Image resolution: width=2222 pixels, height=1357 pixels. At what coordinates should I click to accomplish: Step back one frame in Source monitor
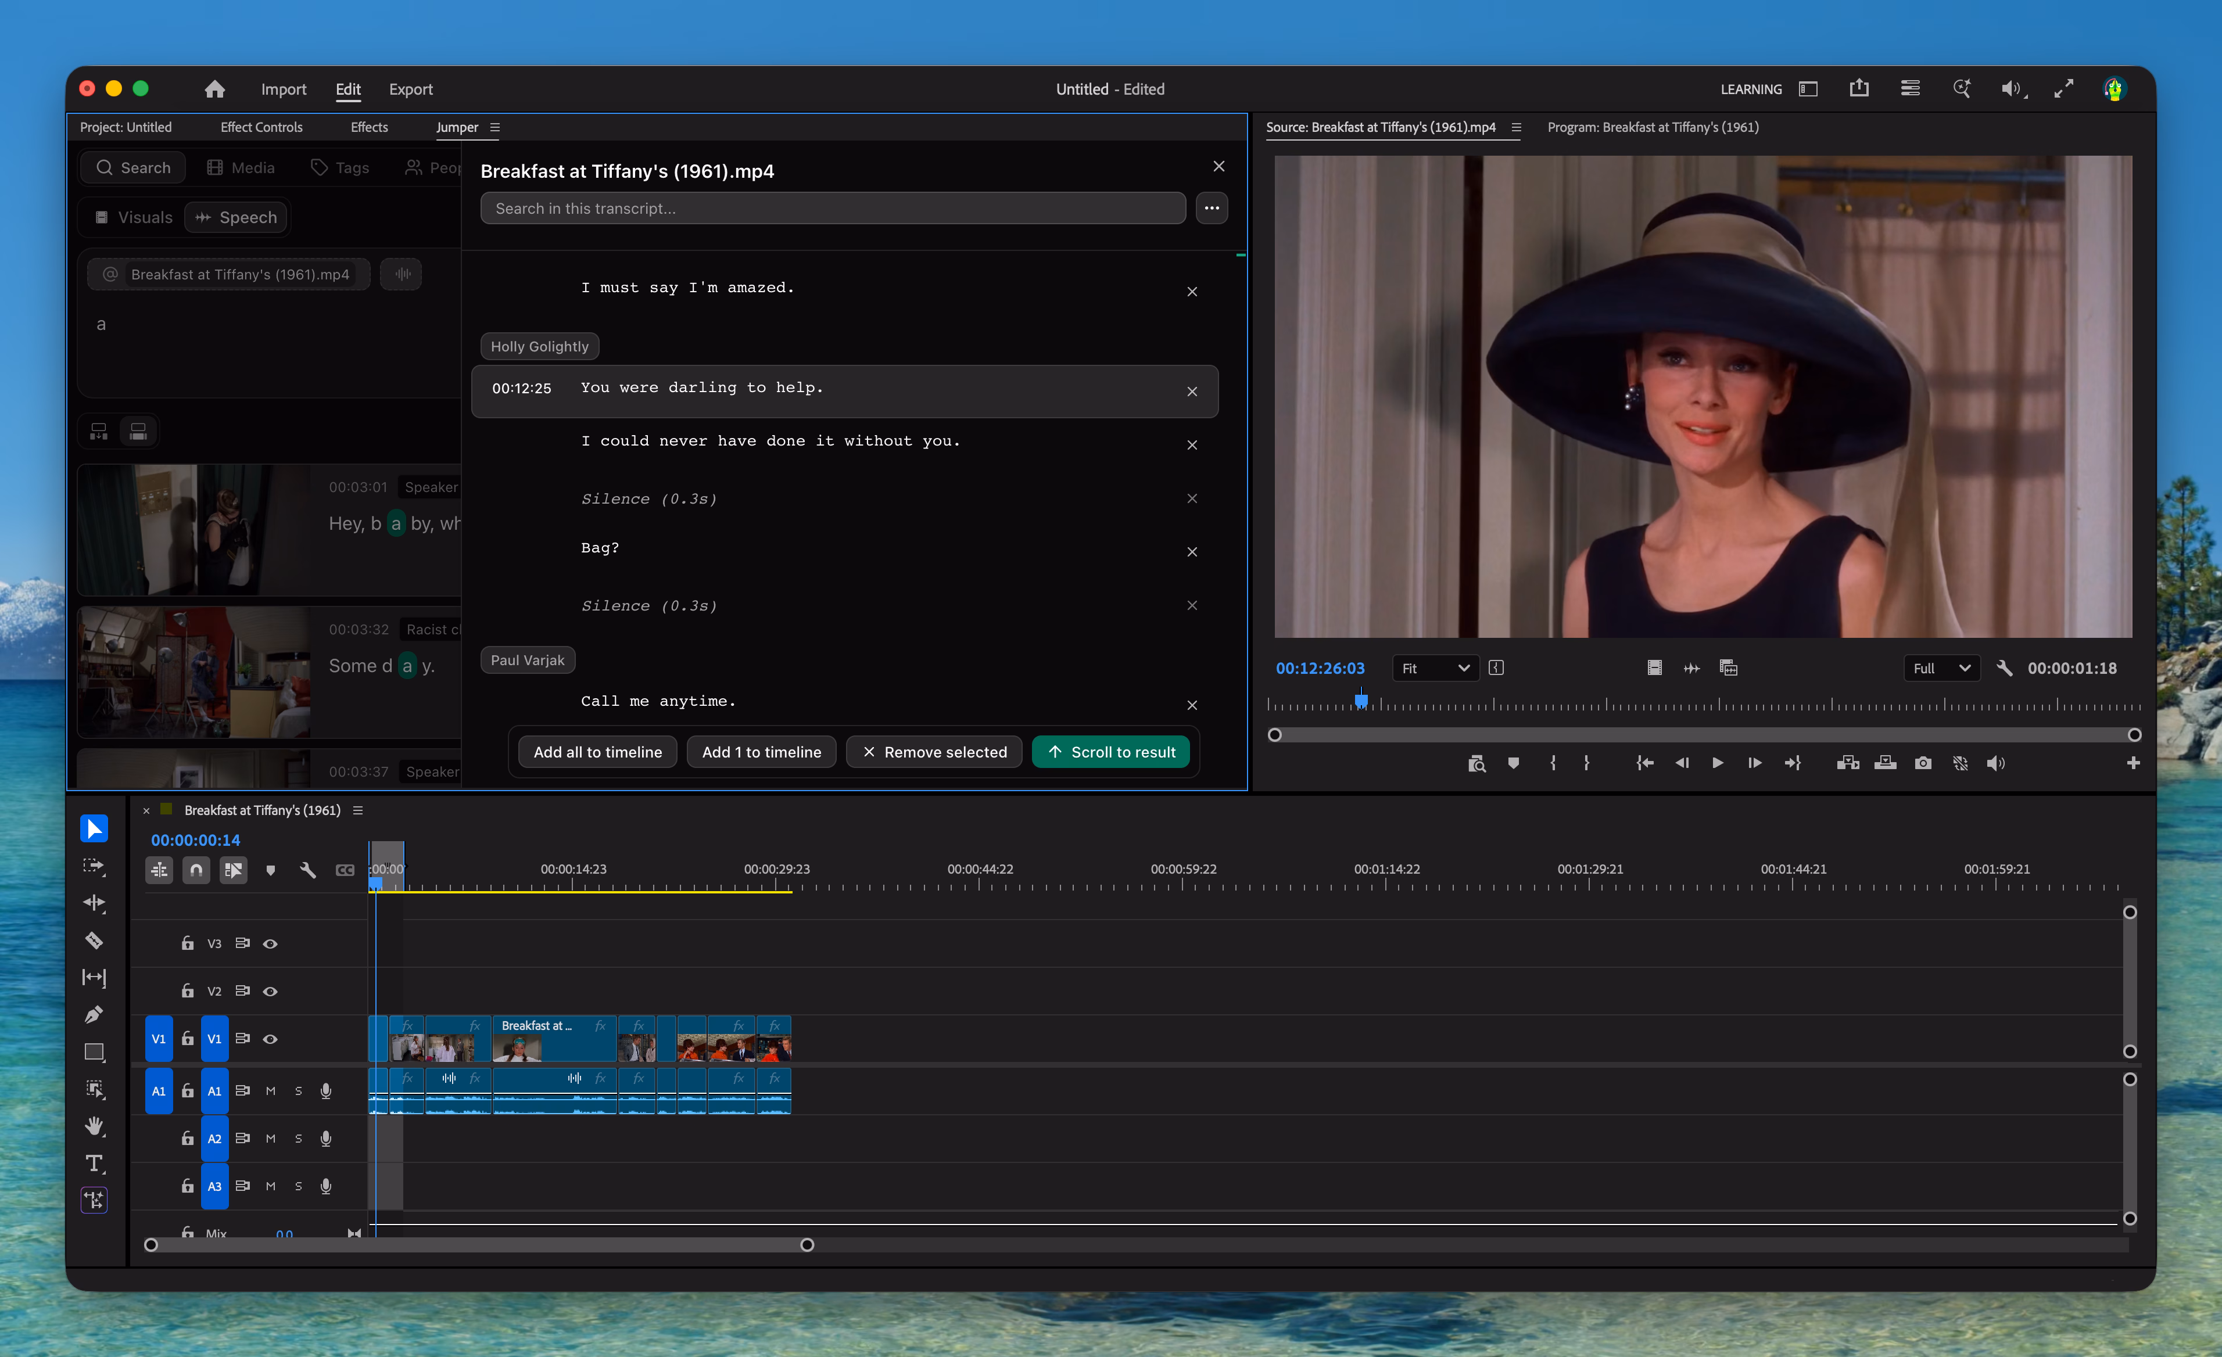click(x=1682, y=763)
